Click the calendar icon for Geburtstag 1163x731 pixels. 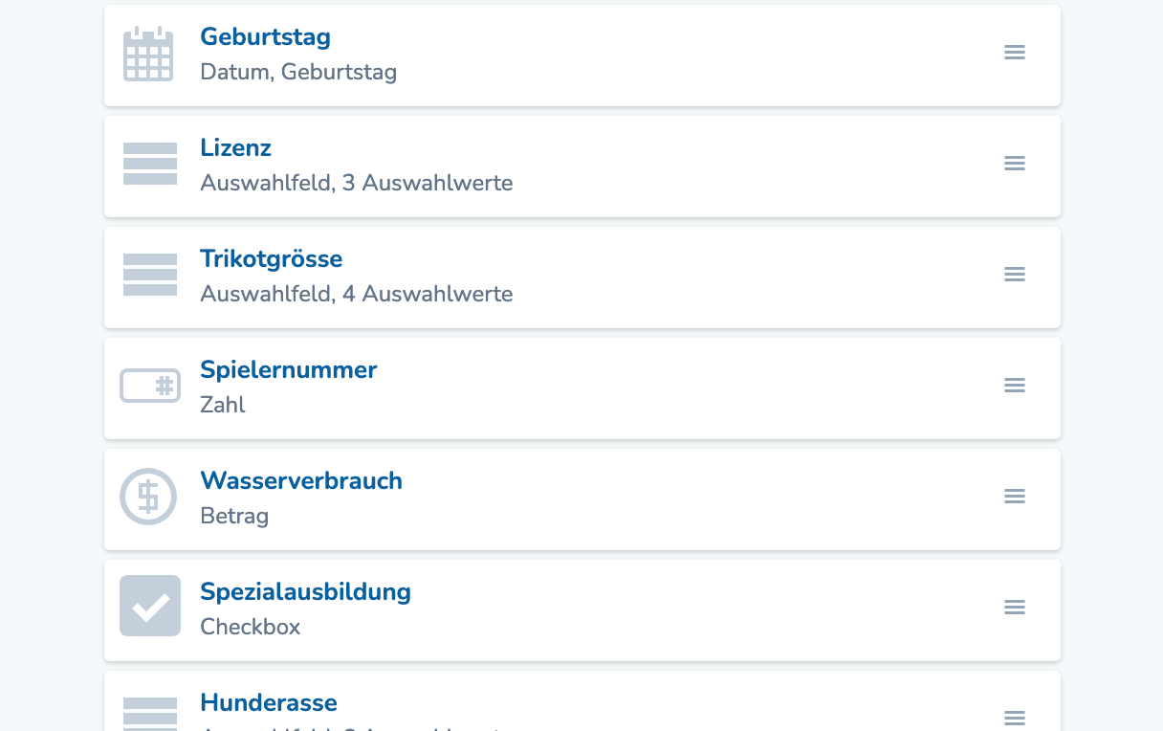coord(149,55)
